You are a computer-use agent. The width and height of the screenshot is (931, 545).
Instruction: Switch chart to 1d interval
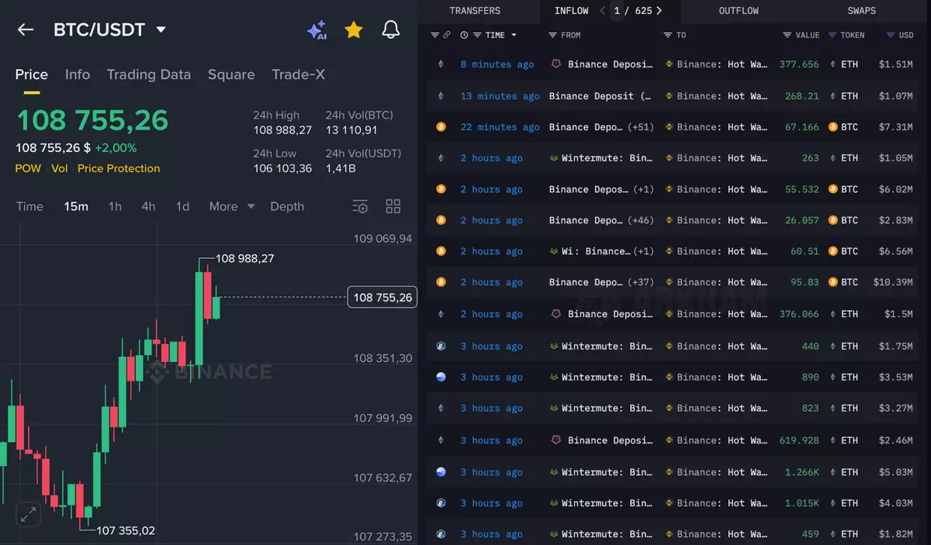coord(182,206)
